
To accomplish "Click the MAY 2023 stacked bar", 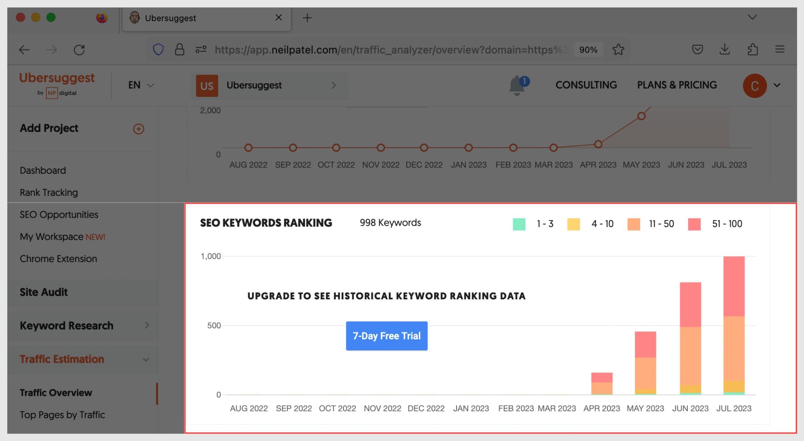I will pyautogui.click(x=645, y=363).
